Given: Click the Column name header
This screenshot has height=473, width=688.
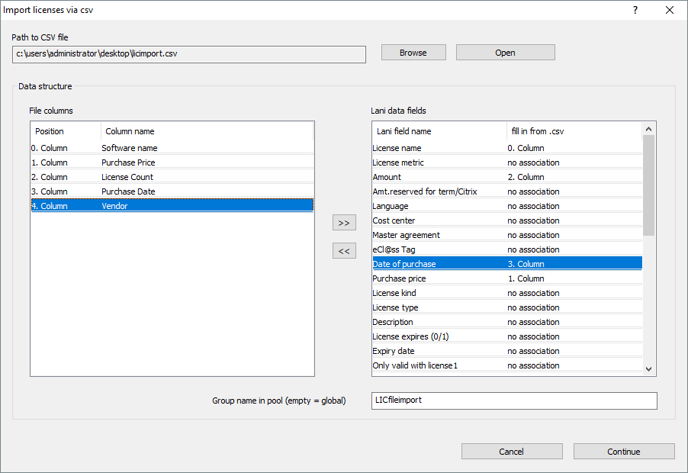Looking at the screenshot, I should 206,131.
